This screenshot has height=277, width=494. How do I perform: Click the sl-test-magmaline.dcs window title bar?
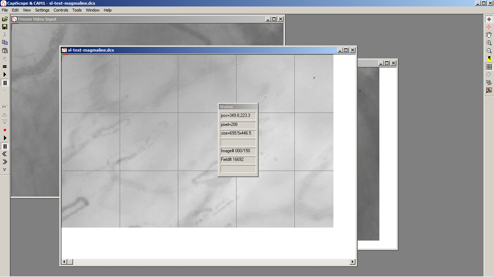[x=208, y=50]
